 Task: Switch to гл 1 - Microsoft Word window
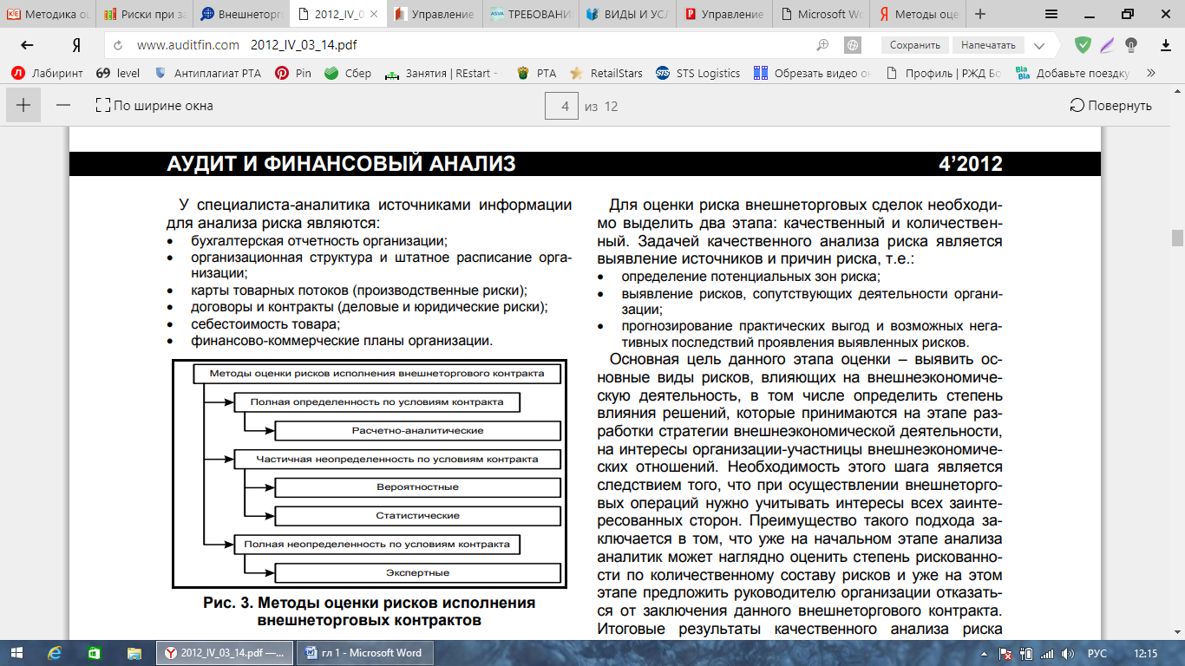367,652
